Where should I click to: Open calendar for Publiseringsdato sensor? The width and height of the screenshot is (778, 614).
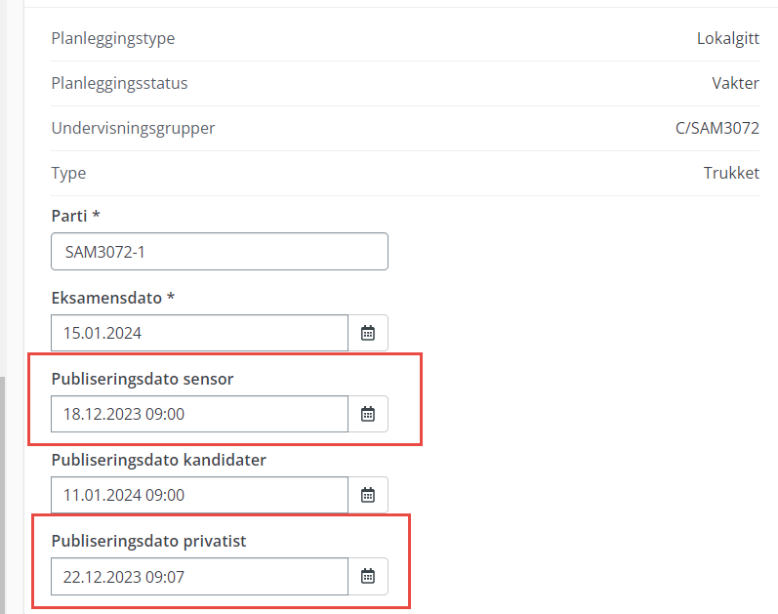(x=368, y=414)
